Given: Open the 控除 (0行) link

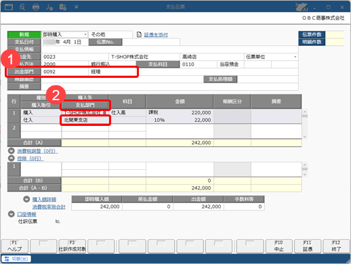Looking at the screenshot, I should point(30,158).
